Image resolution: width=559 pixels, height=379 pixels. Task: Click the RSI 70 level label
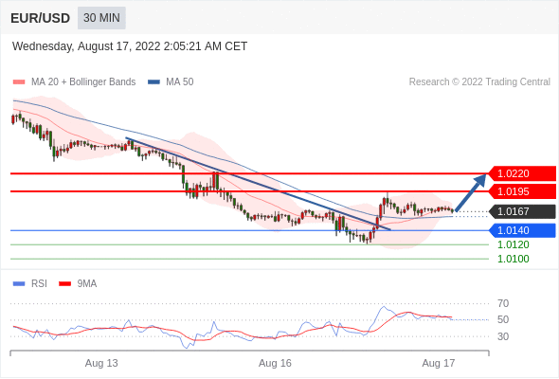coord(503,304)
